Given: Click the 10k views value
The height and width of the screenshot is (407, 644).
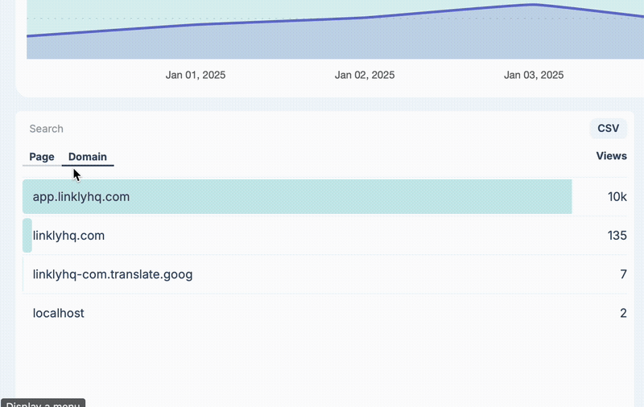Looking at the screenshot, I should coord(617,197).
